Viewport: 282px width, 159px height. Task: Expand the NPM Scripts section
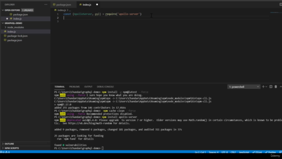(12, 148)
